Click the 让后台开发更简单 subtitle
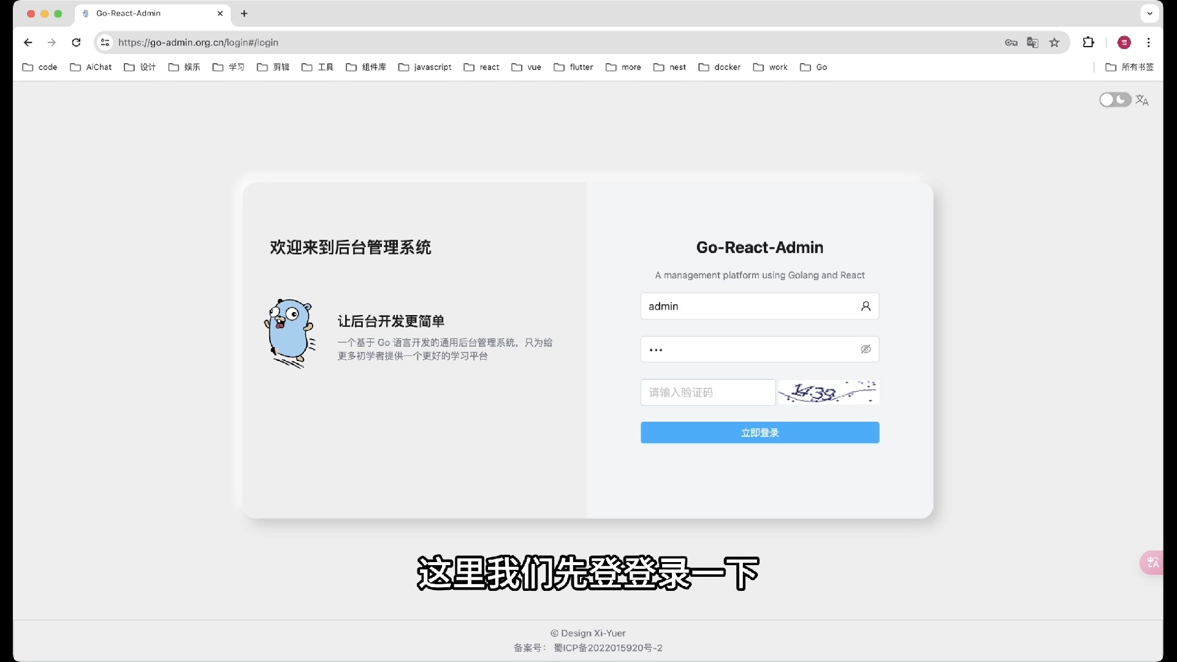 click(x=391, y=321)
